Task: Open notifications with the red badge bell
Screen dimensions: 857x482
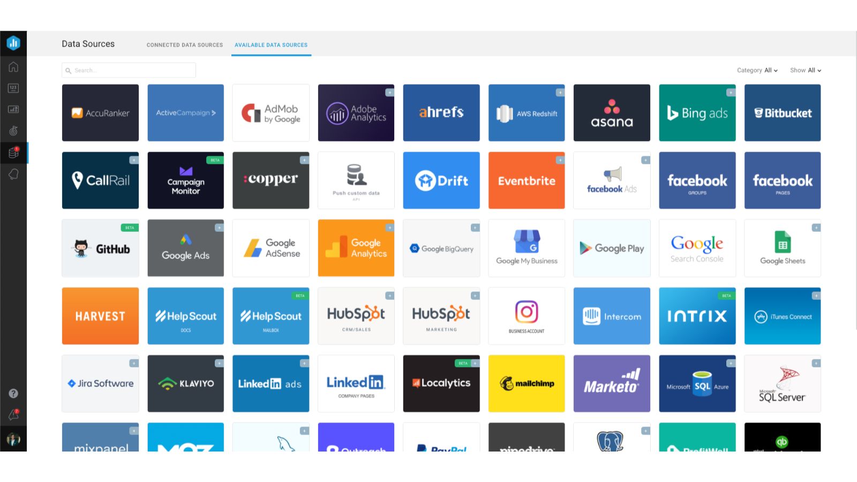Action: pyautogui.click(x=13, y=415)
